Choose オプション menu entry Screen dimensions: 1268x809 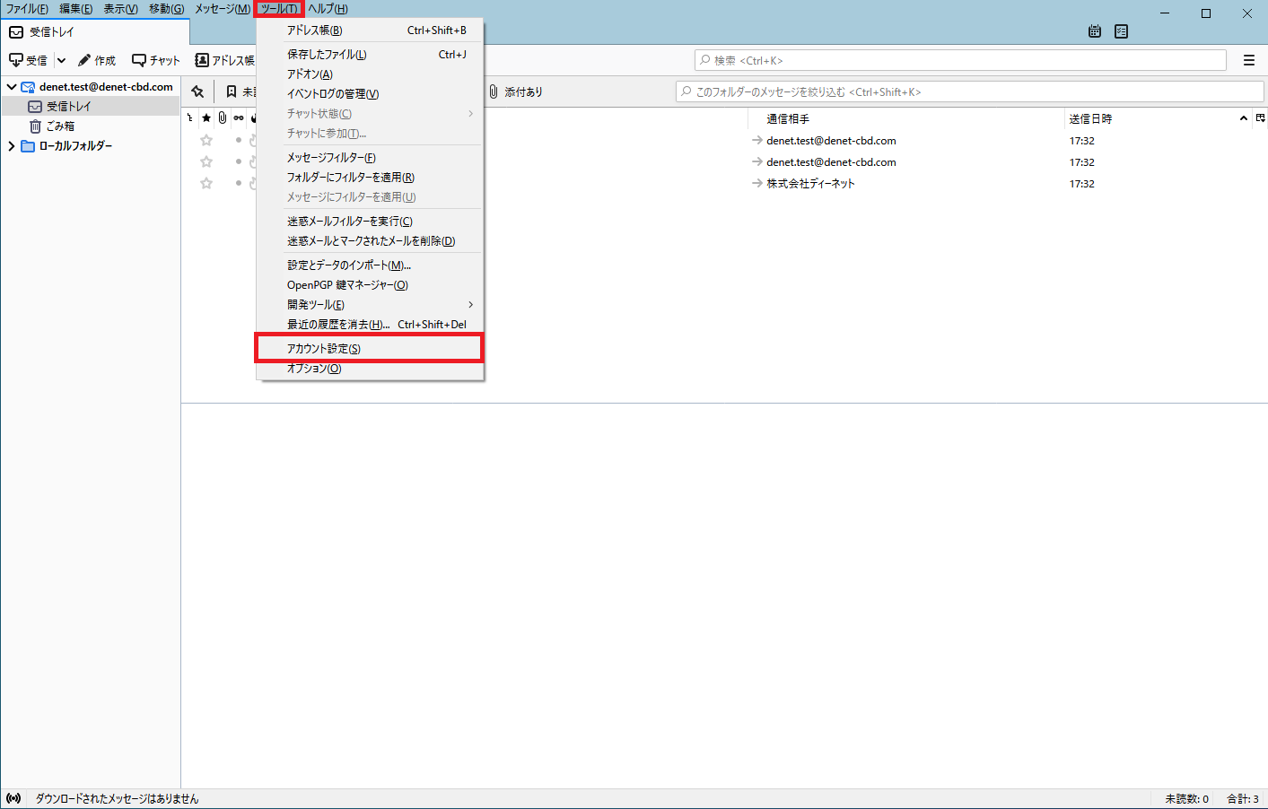coord(370,369)
